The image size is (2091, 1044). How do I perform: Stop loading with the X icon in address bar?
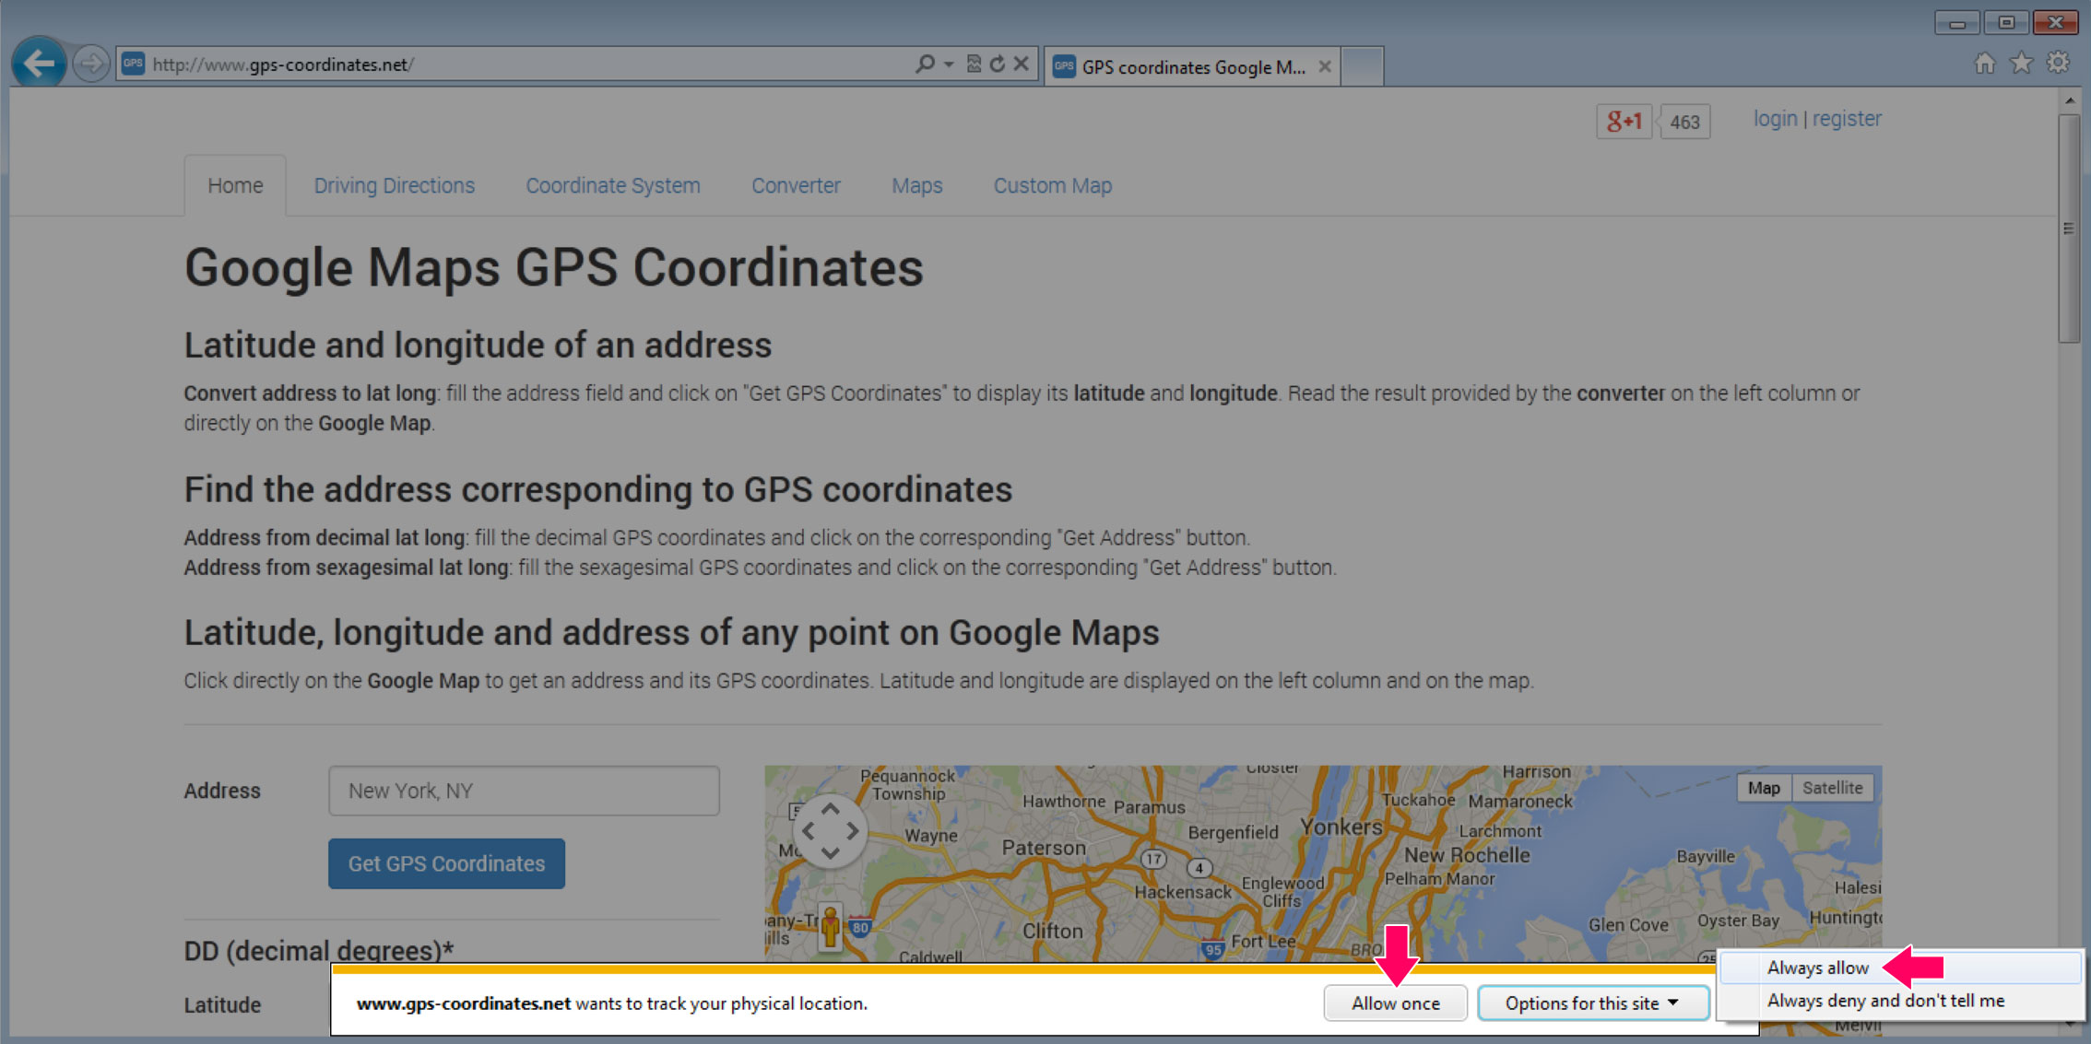(1022, 64)
